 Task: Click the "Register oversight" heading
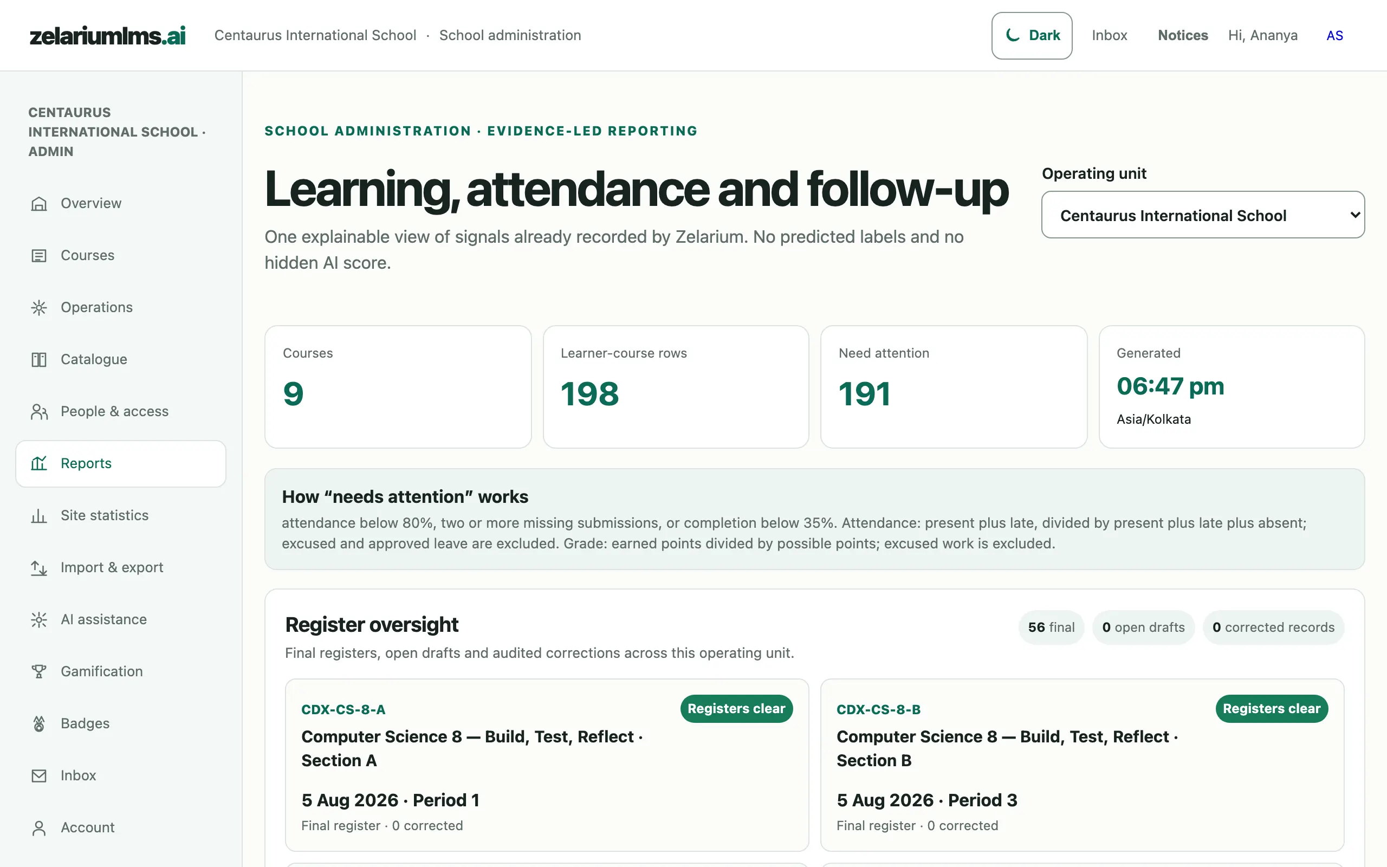coord(372,624)
